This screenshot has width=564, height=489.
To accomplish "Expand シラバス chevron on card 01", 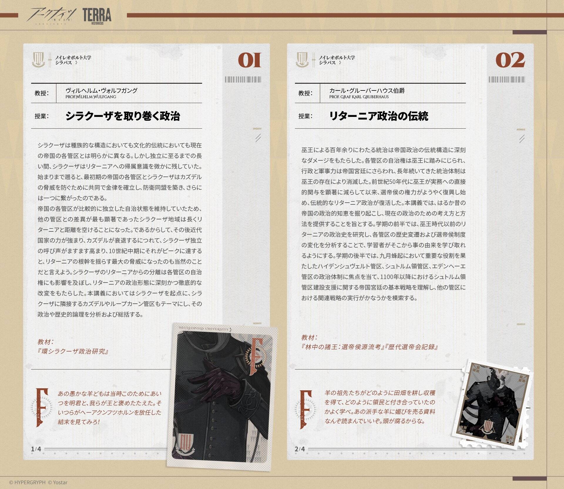I will coord(76,63).
